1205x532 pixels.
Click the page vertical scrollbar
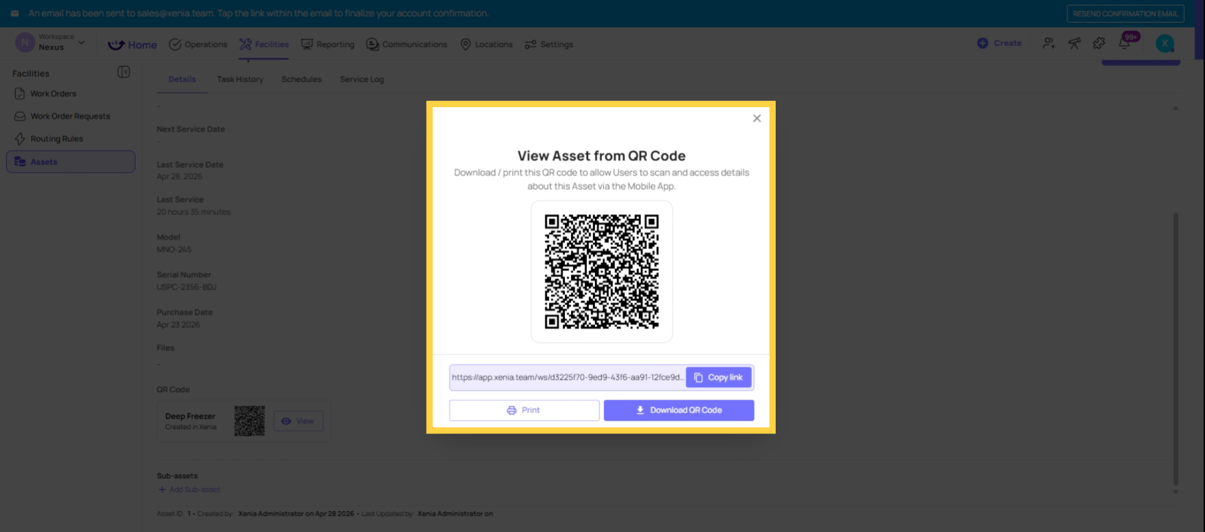(1176, 348)
